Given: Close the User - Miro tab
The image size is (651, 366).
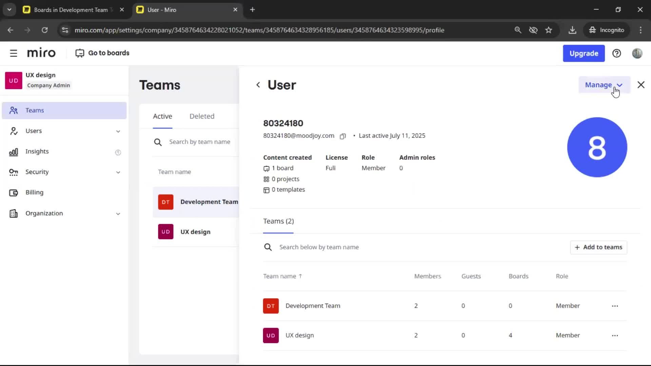Looking at the screenshot, I should point(235,9).
